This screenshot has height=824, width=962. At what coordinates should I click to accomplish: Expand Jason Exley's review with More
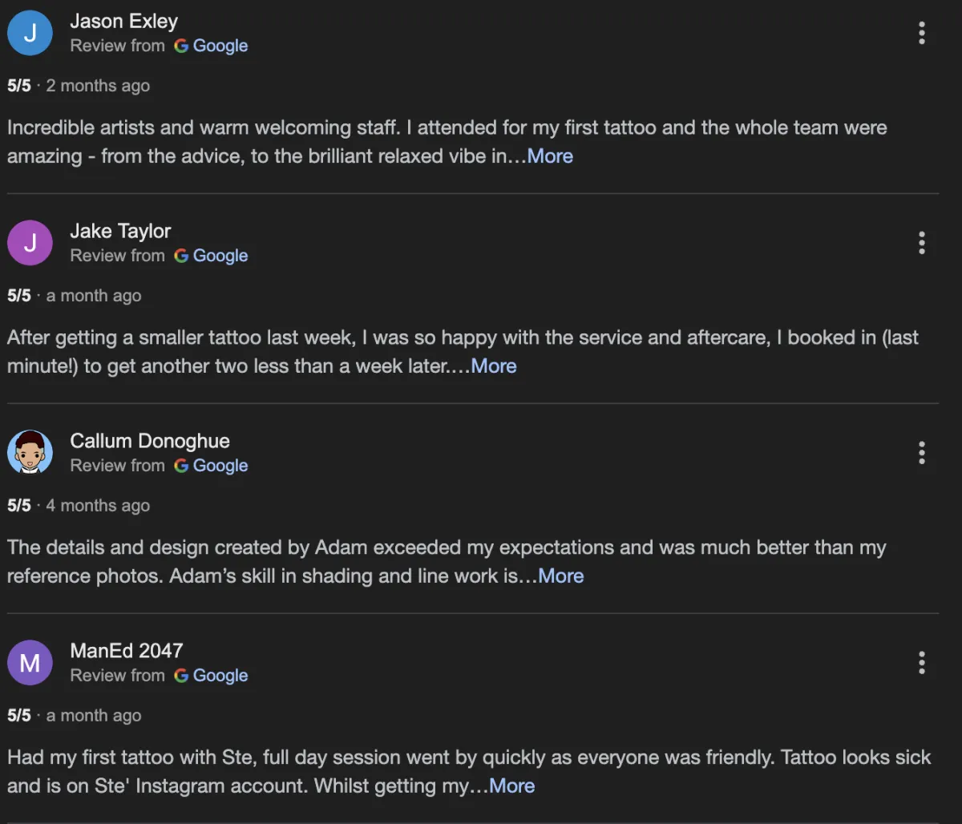550,156
